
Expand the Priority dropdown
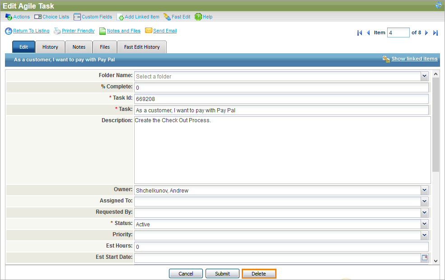[424, 235]
